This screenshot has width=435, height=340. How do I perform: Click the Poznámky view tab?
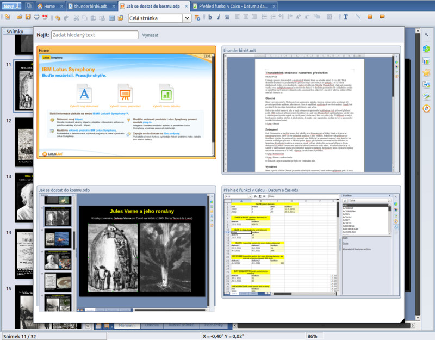point(214,325)
